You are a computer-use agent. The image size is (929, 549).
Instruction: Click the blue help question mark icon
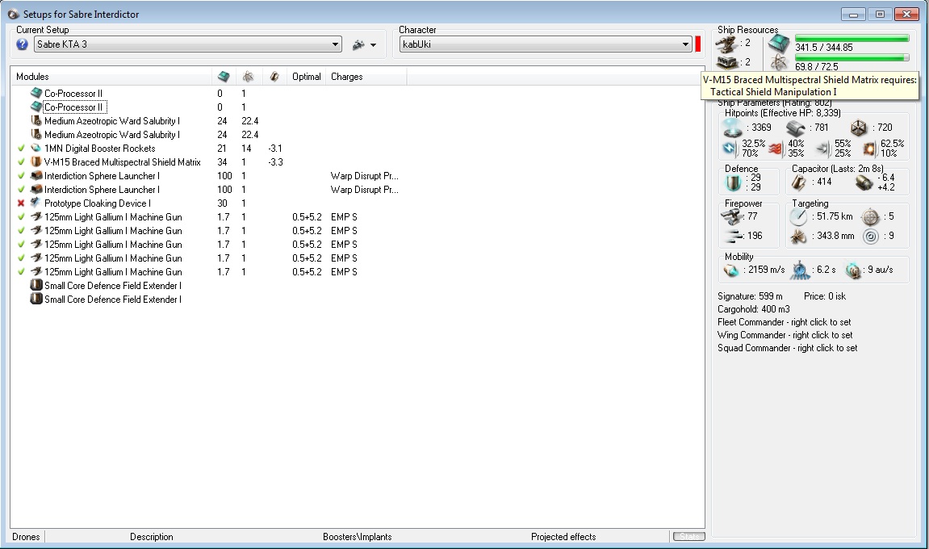22,44
